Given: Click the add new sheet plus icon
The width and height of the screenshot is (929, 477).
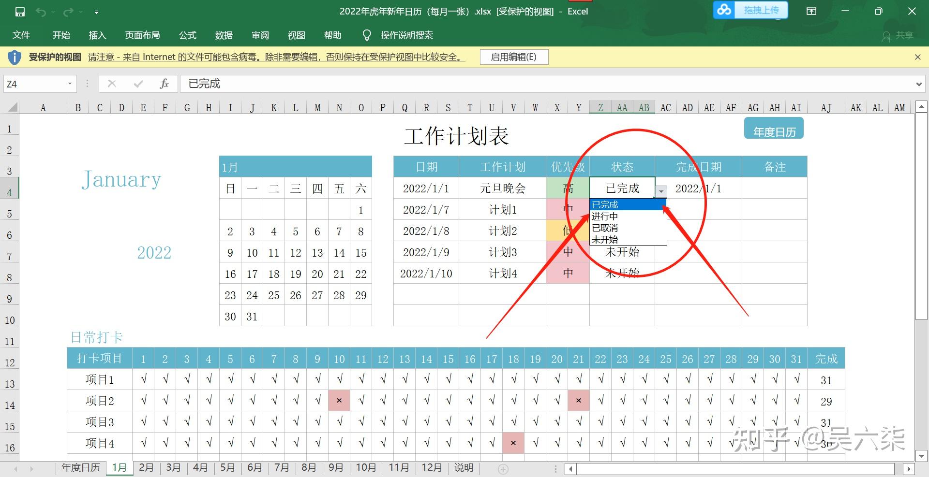Looking at the screenshot, I should click(x=503, y=469).
